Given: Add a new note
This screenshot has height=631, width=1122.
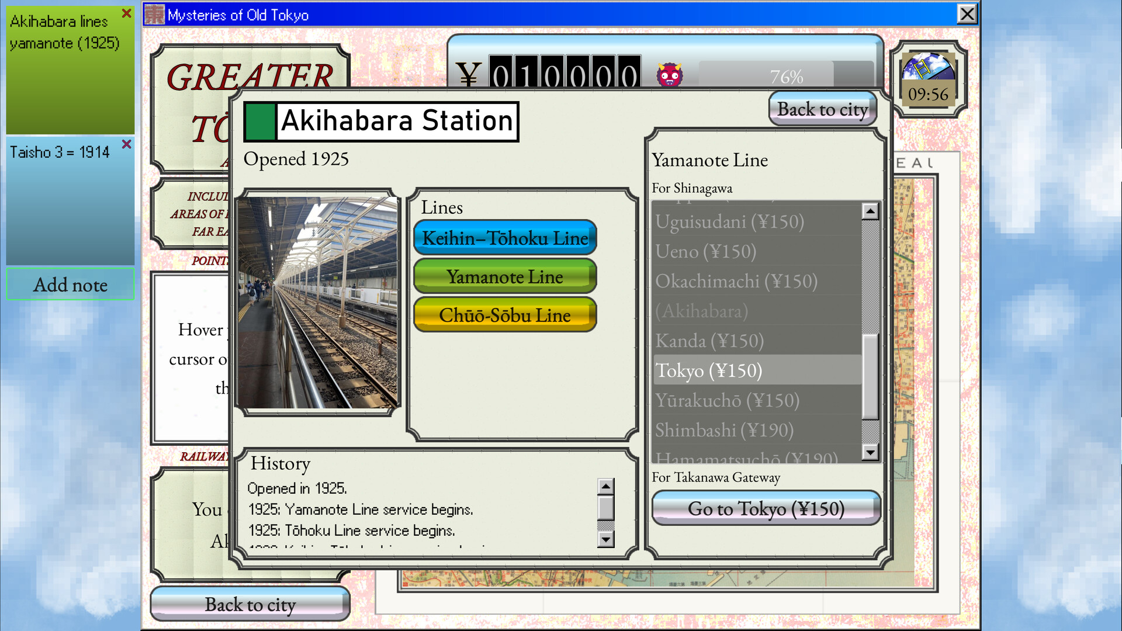Looking at the screenshot, I should point(70,285).
